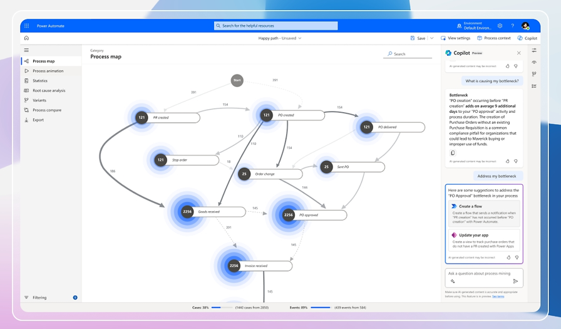Open the Help question mark icon
The height and width of the screenshot is (329, 561).
[512, 26]
